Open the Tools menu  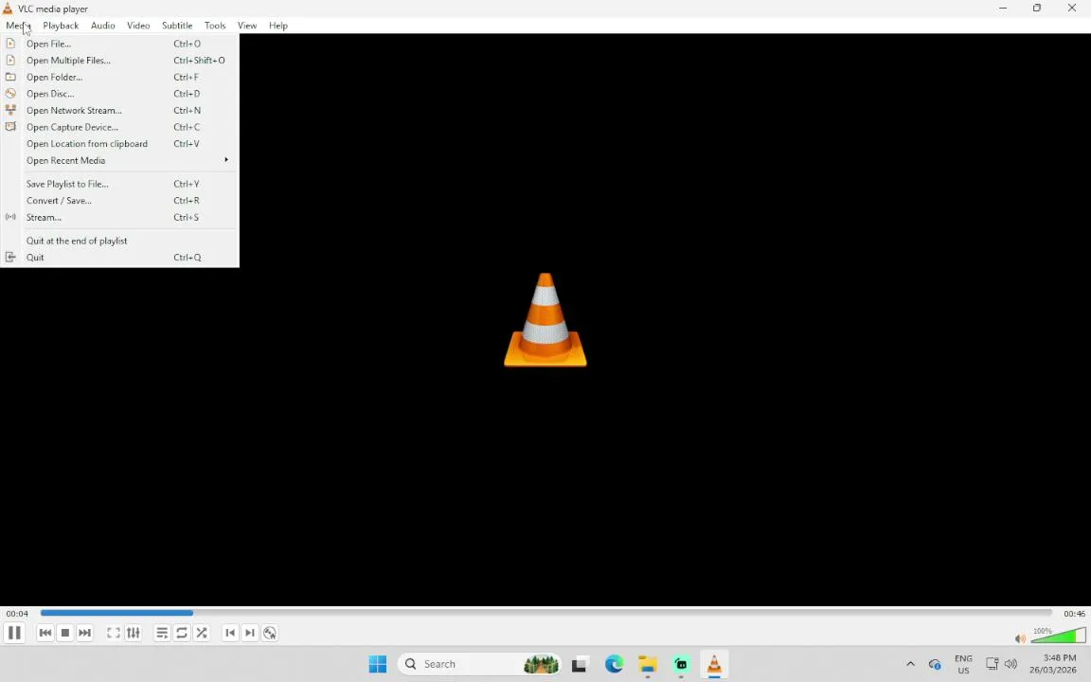coord(215,26)
